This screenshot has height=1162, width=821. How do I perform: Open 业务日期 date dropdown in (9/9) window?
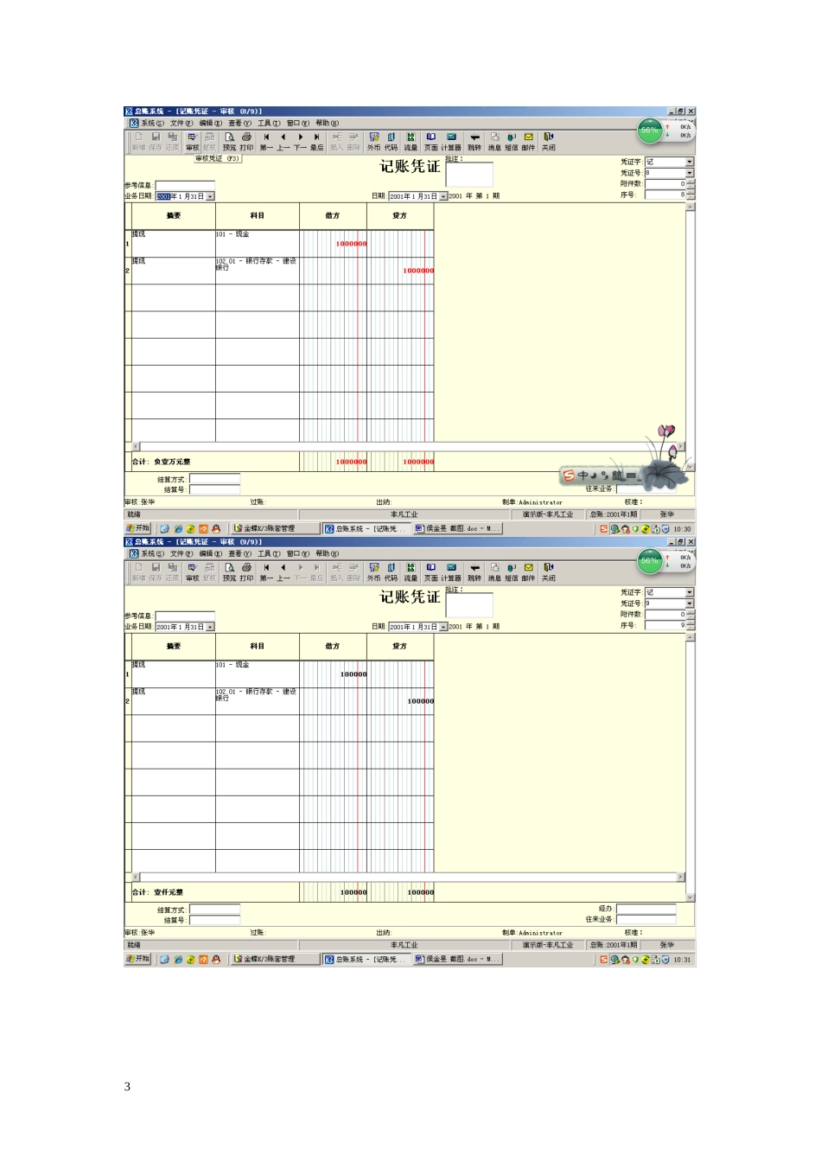coord(210,628)
